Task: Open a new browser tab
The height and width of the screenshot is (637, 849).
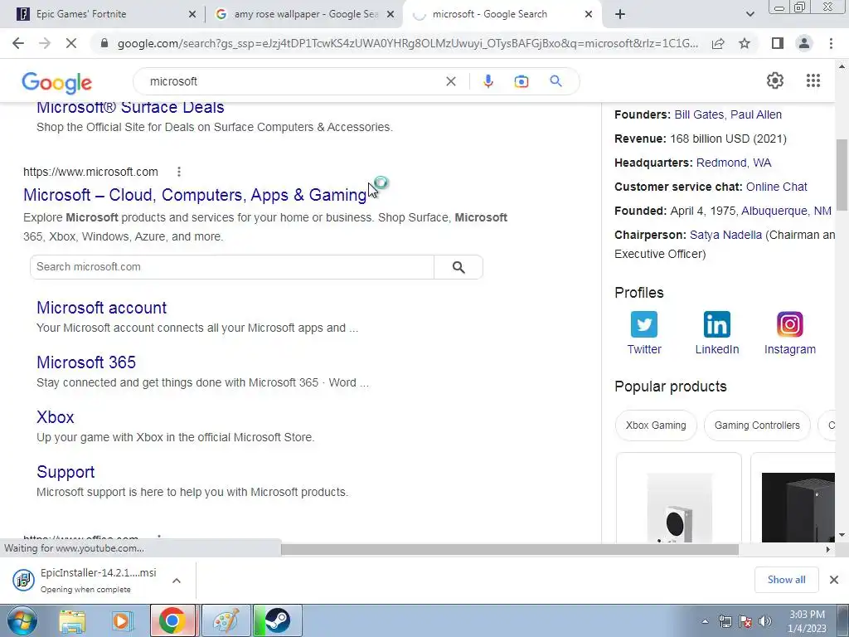Action: pos(620,14)
